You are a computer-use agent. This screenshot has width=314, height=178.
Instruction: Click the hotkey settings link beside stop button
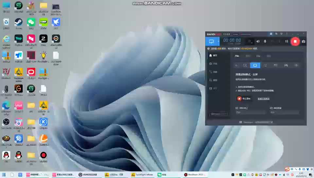[x=264, y=98]
